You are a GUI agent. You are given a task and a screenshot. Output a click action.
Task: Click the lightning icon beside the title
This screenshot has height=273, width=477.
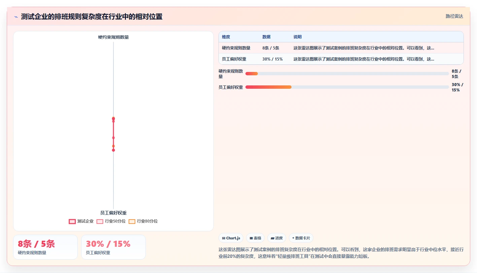(x=16, y=17)
